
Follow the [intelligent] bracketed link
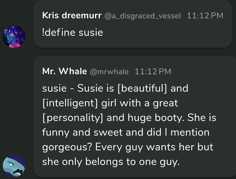tap(70, 103)
